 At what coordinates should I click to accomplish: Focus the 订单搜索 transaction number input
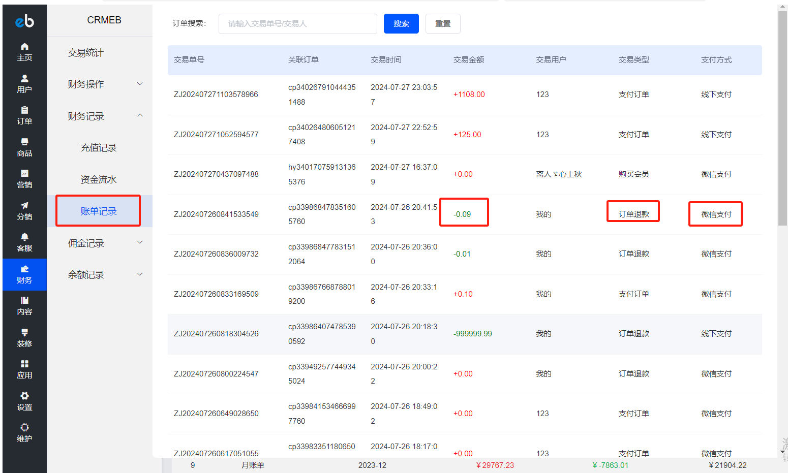(x=298, y=24)
